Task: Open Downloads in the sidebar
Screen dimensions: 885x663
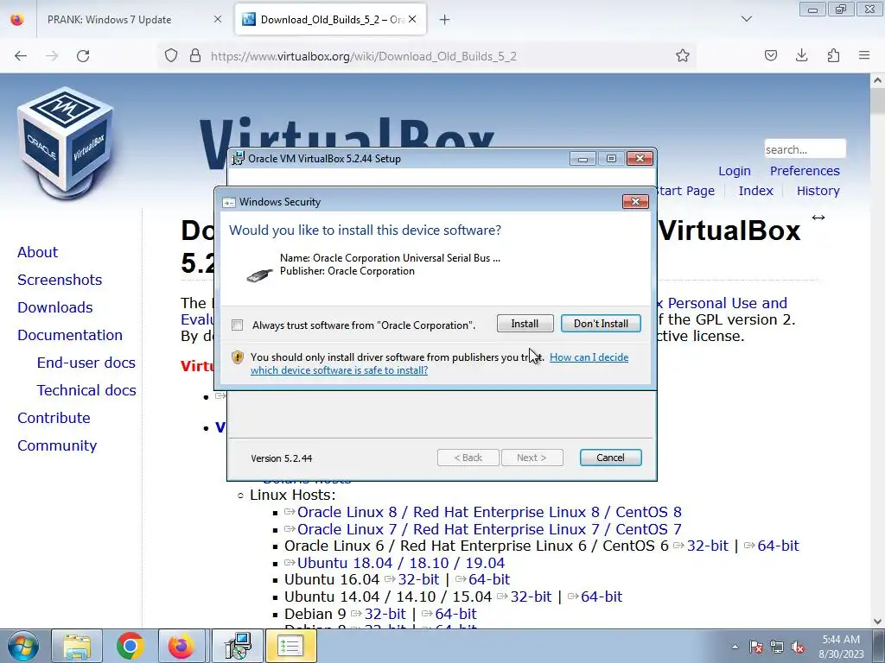Action: (54, 307)
